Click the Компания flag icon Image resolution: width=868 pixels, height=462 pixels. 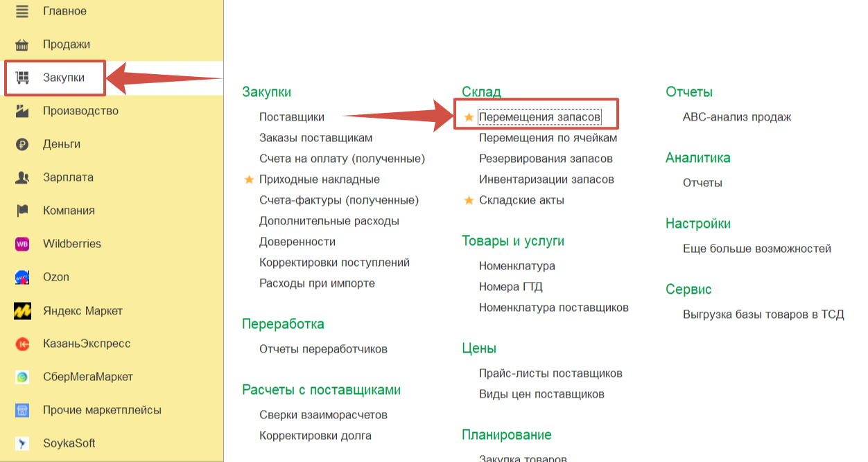pyautogui.click(x=22, y=211)
